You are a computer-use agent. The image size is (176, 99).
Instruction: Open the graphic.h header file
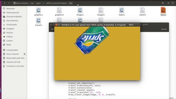[x=59, y=12]
